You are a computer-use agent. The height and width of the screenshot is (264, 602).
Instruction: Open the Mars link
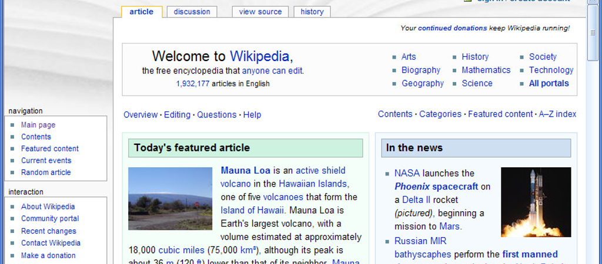pos(450,226)
